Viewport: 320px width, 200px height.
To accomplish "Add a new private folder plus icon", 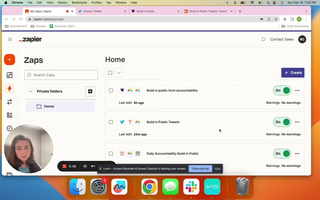I will coord(90,91).
